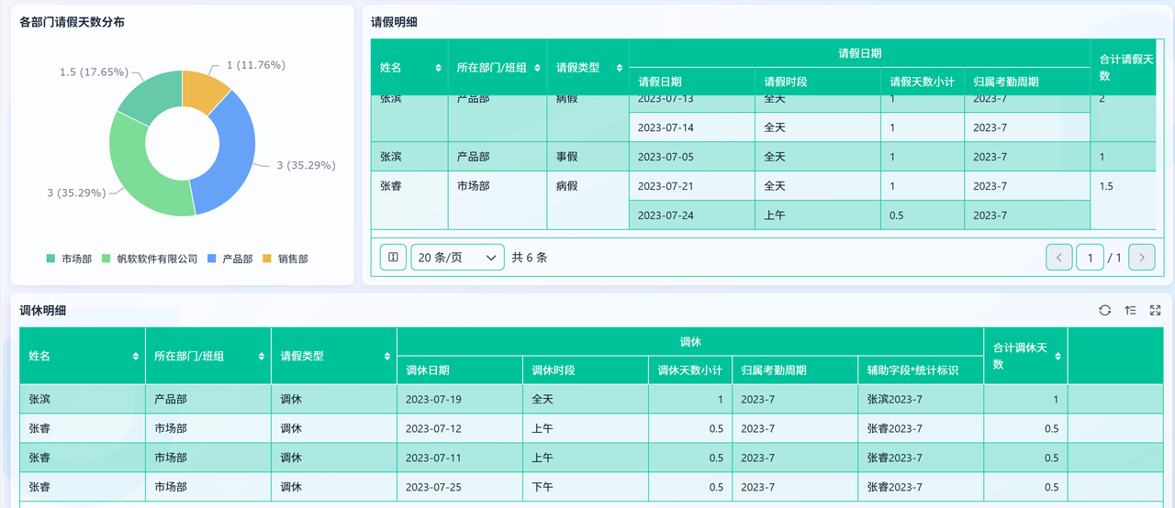
Task: Click 产品部 cell in 调休明细 table
Action: [207, 399]
